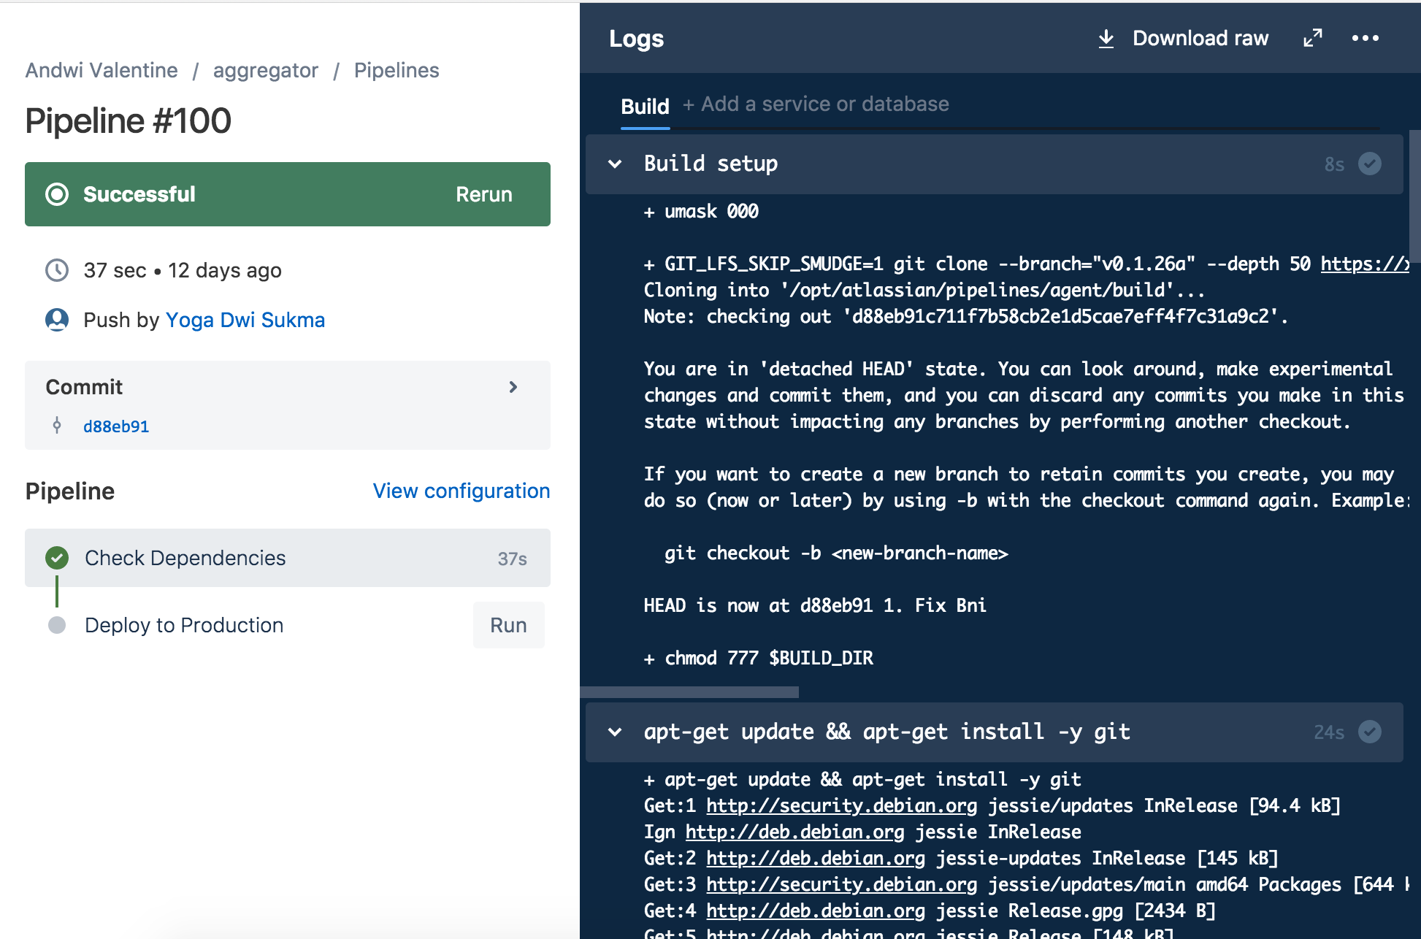
Task: Collapse the Build setup log section
Action: tap(615, 164)
